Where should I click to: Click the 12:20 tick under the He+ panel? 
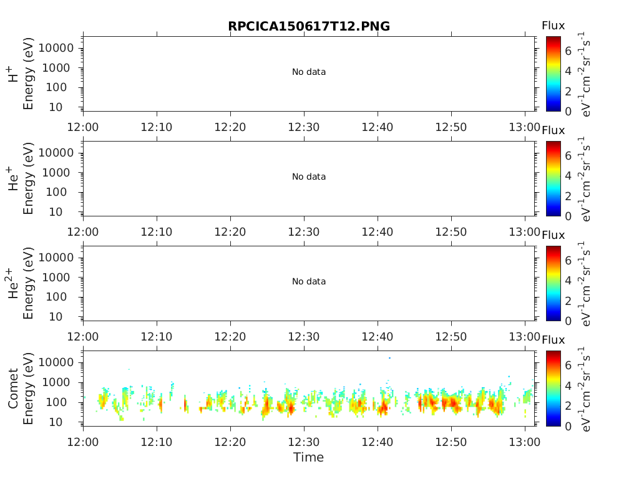point(230,232)
